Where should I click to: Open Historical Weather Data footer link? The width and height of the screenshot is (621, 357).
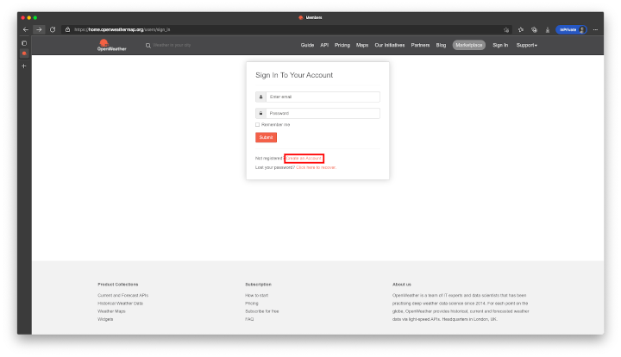(120, 304)
